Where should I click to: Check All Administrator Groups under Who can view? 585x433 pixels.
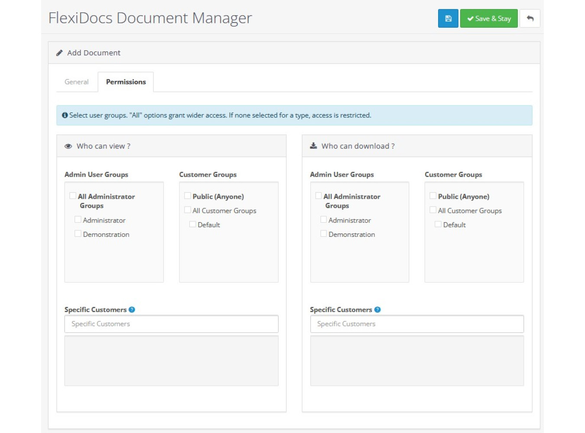pos(73,196)
